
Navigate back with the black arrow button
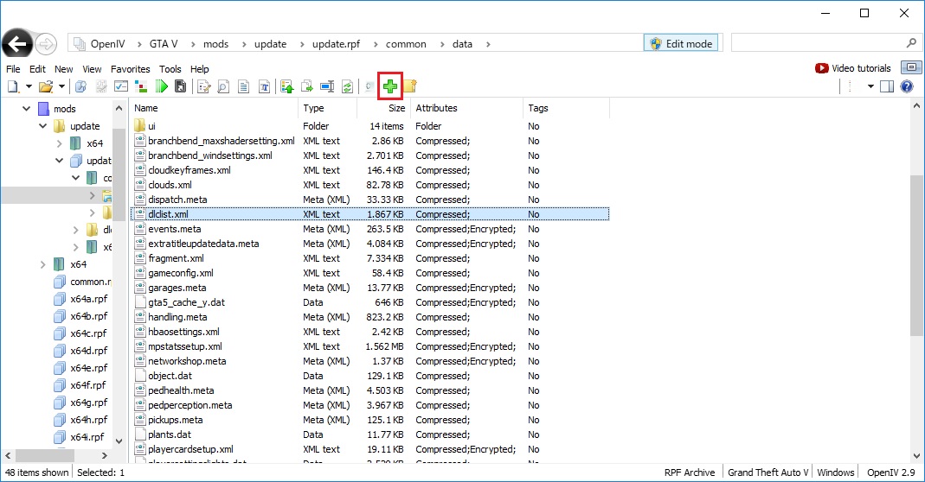point(18,44)
